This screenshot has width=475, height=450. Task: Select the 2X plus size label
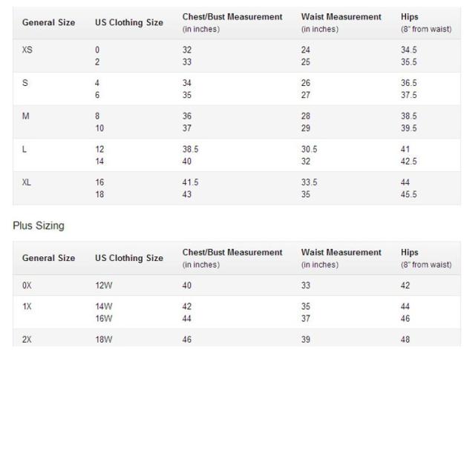tap(27, 340)
